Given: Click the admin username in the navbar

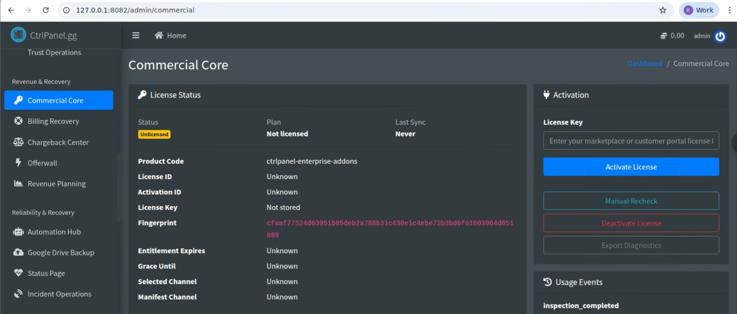Looking at the screenshot, I should click(x=702, y=36).
